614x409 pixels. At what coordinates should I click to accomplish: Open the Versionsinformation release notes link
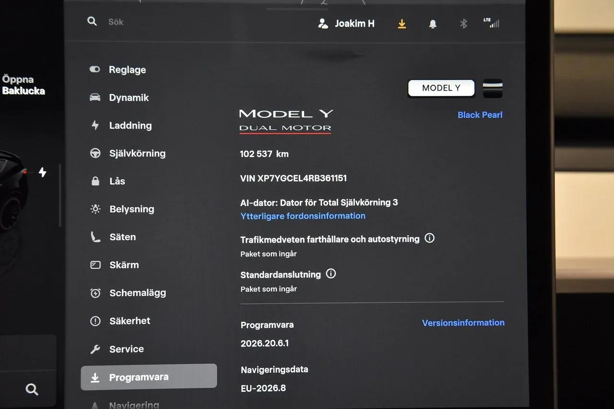coord(463,323)
